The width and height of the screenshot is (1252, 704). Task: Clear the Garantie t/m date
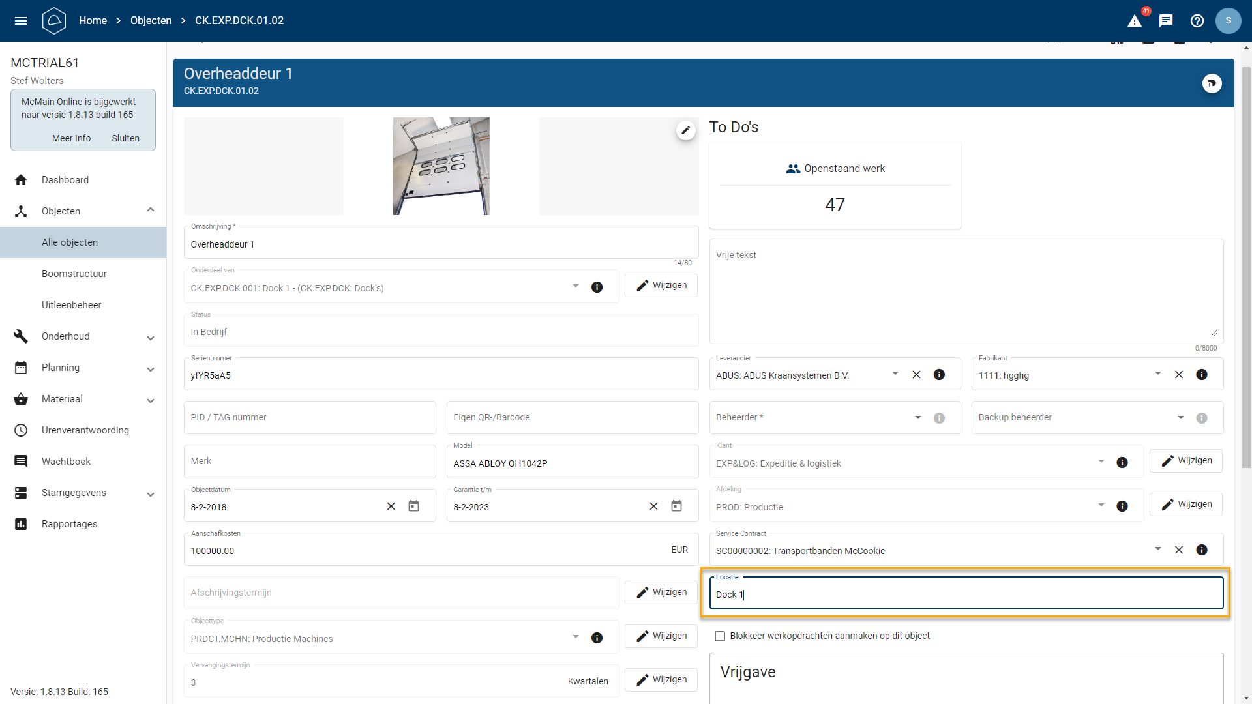653,506
